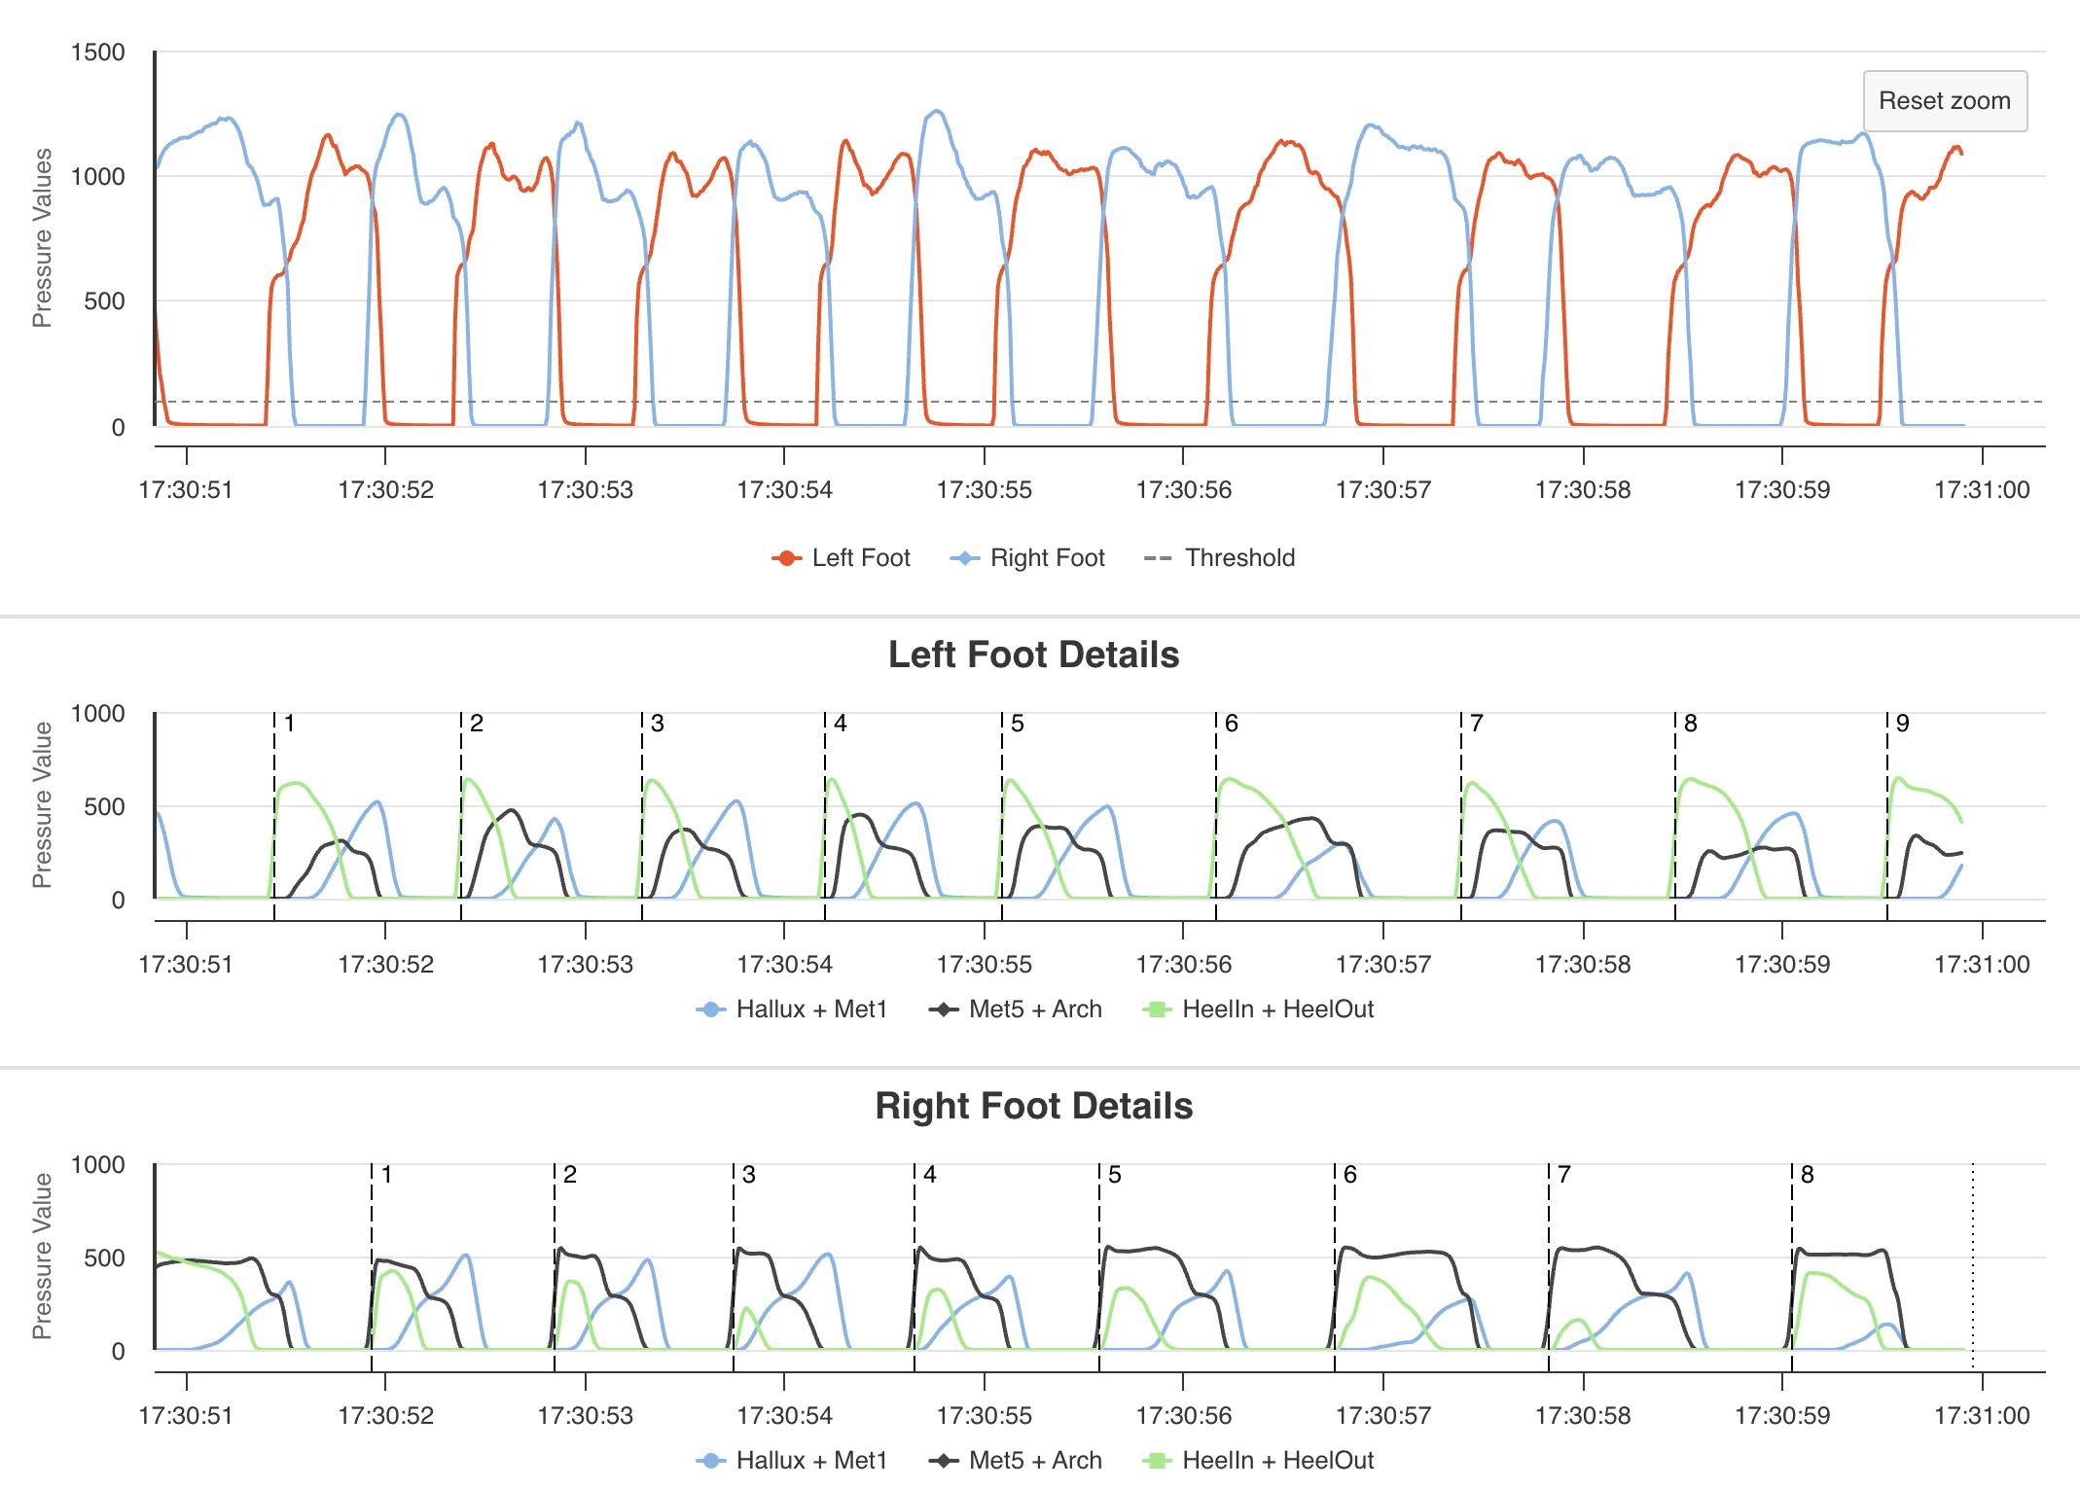Toggle Met5 + Arch in Right Foot Details legend
The image size is (2080, 1488).
(x=1016, y=1460)
